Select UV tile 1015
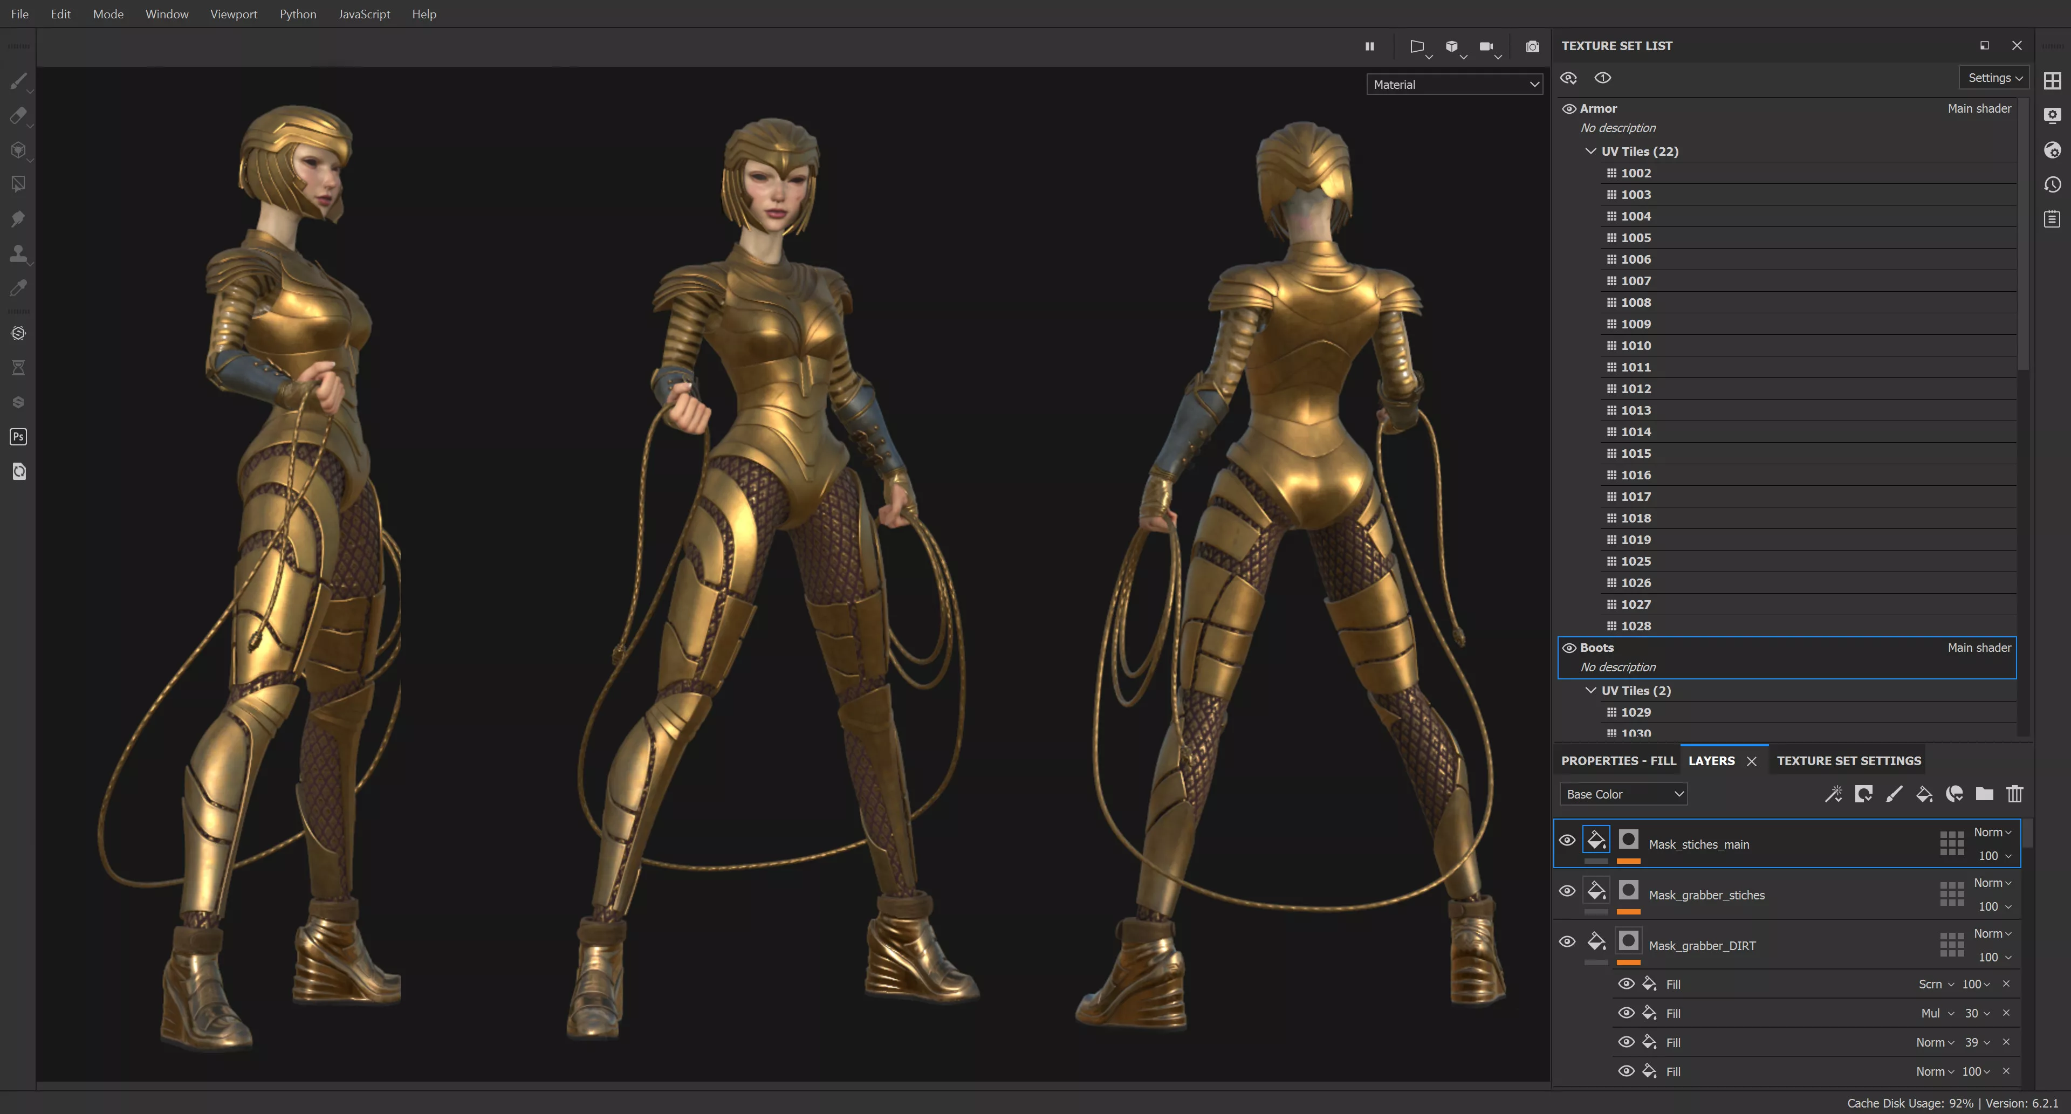The height and width of the screenshot is (1114, 2071). click(1635, 453)
